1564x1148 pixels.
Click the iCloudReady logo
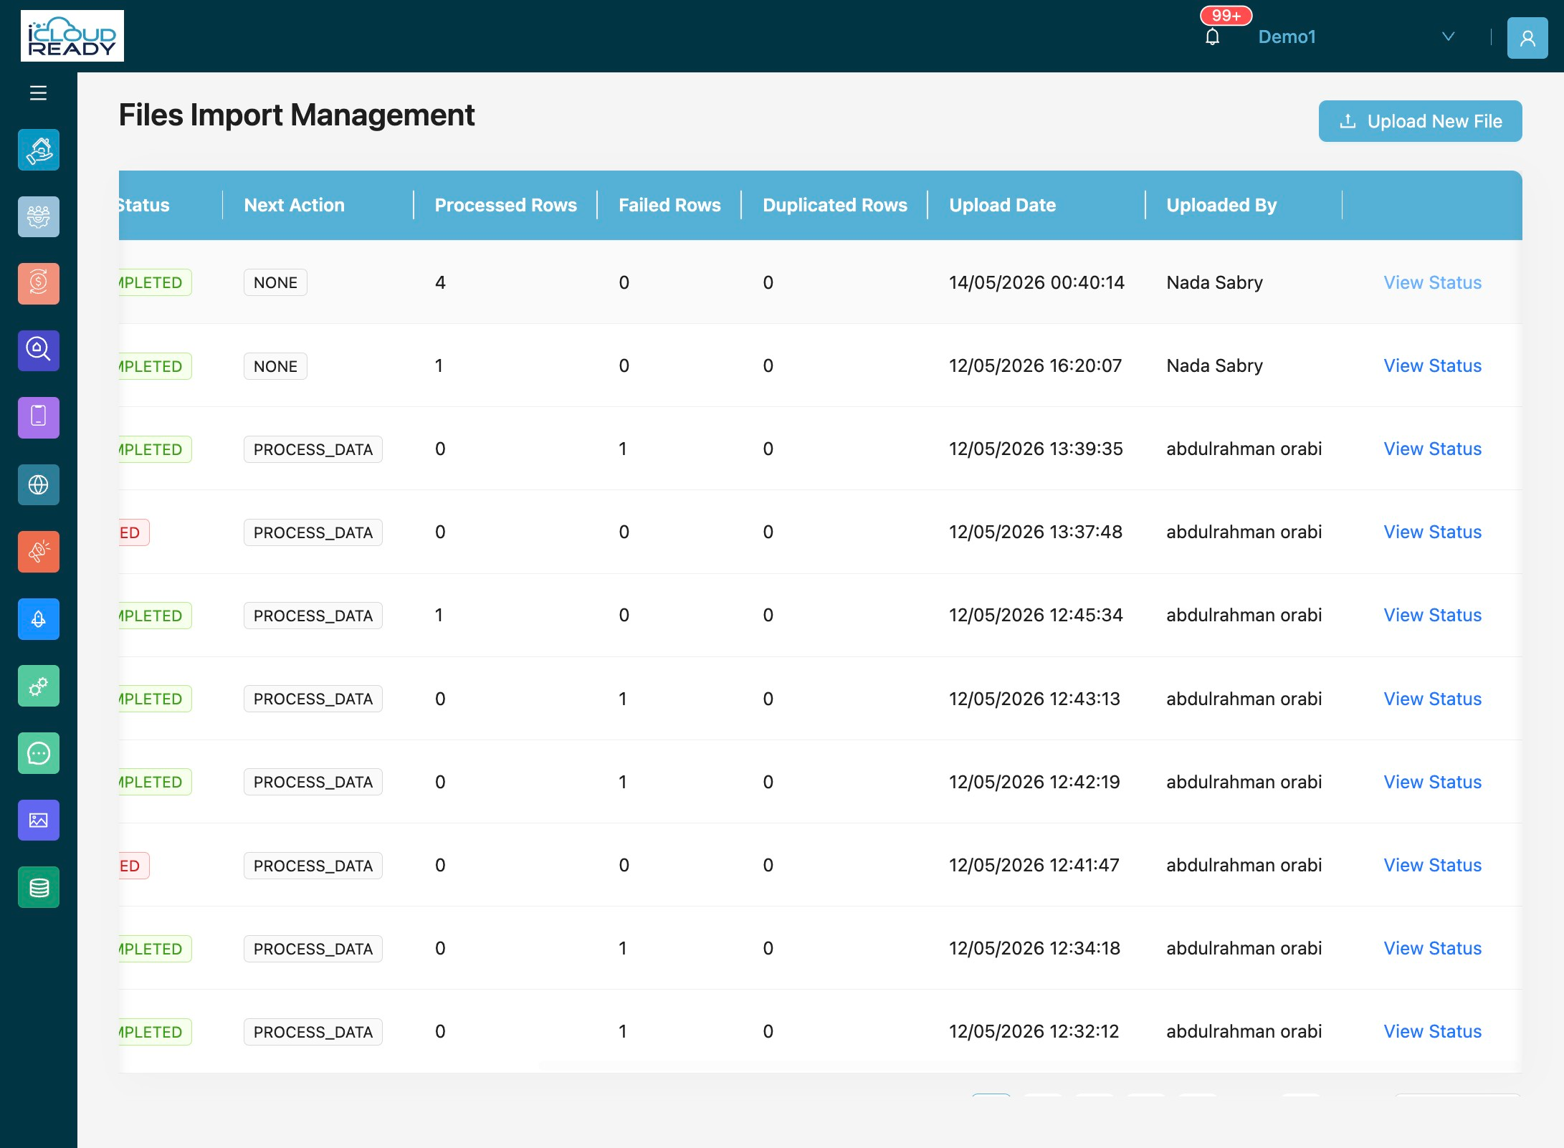coord(72,36)
